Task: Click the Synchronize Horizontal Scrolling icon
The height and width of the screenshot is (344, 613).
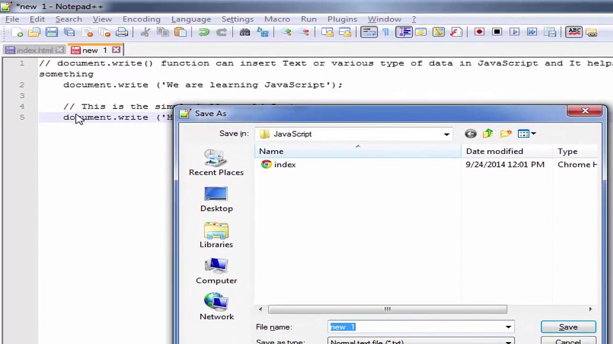Action: (x=345, y=32)
